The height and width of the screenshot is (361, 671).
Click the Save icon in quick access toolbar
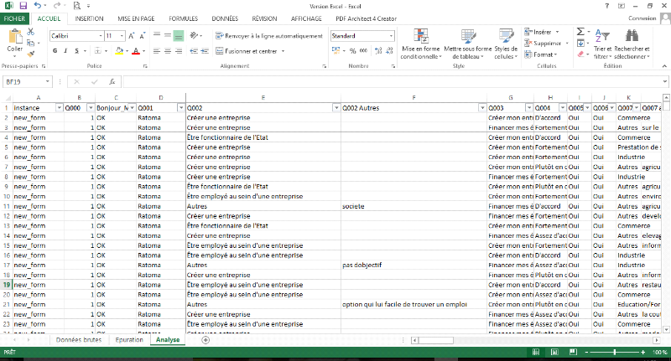[23, 6]
